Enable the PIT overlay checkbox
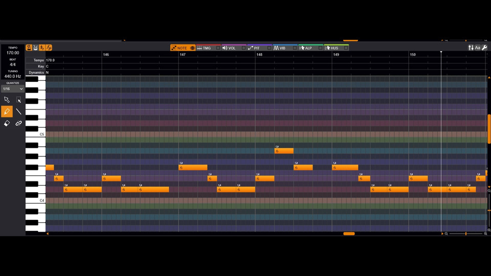The width and height of the screenshot is (491, 276). coord(270,48)
